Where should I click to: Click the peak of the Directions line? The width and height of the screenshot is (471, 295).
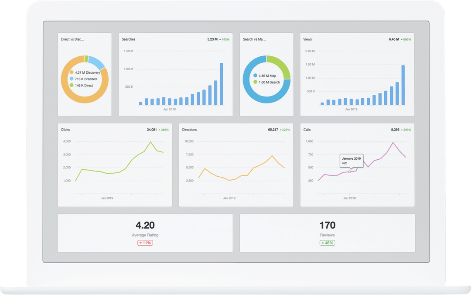[272, 156]
